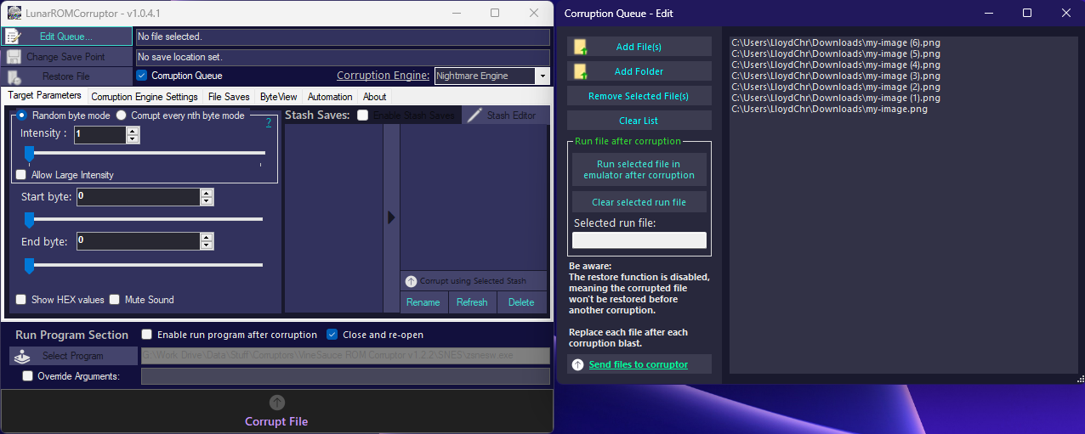The image size is (1085, 434).
Task: Click the Delete stash button
Action: pos(521,302)
